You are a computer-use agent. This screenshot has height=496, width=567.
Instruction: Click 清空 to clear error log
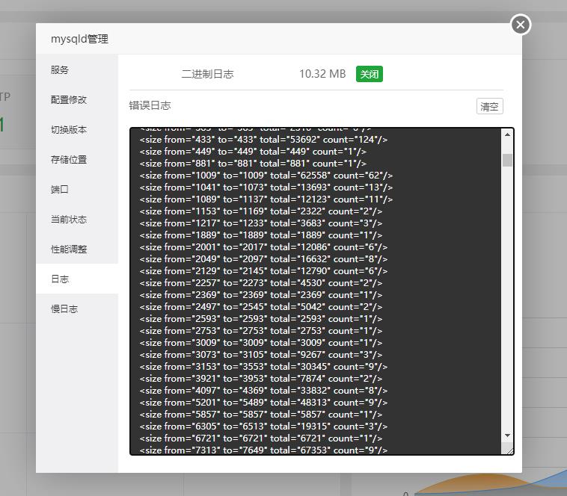click(490, 107)
